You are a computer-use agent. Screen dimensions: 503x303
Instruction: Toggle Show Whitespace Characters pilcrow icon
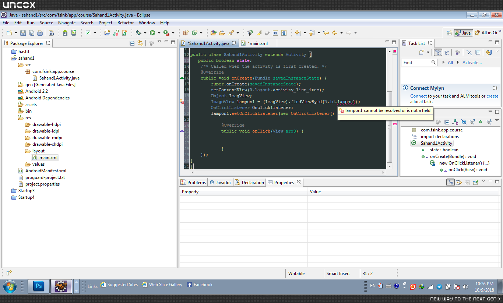click(x=284, y=33)
